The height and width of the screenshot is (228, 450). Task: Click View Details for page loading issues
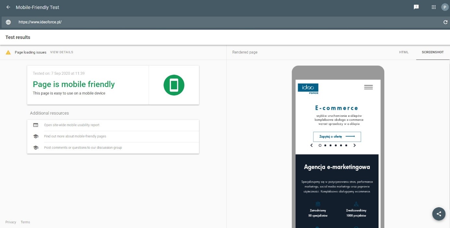coord(61,52)
